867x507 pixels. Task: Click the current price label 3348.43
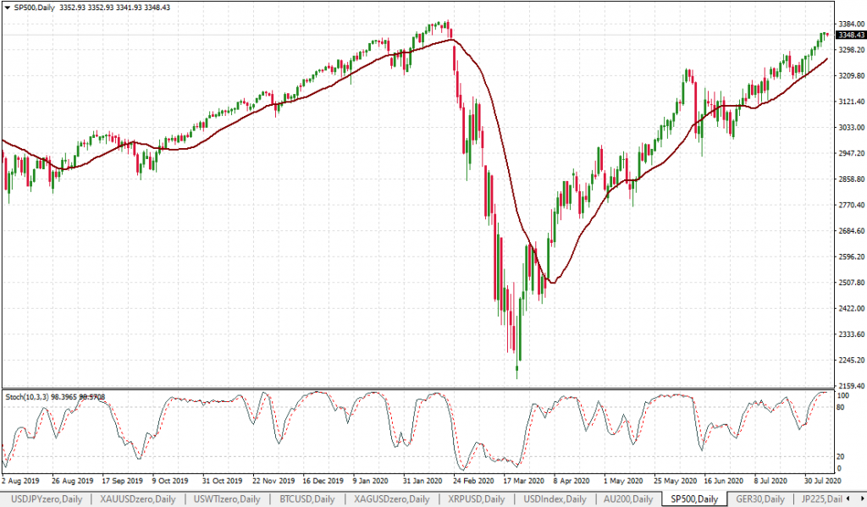coord(849,36)
